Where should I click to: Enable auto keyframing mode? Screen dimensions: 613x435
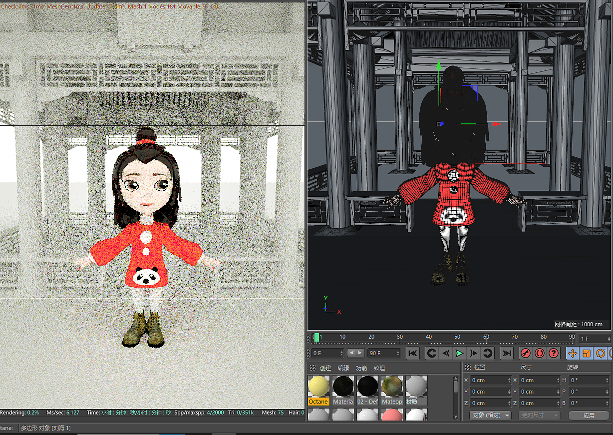tap(540, 353)
